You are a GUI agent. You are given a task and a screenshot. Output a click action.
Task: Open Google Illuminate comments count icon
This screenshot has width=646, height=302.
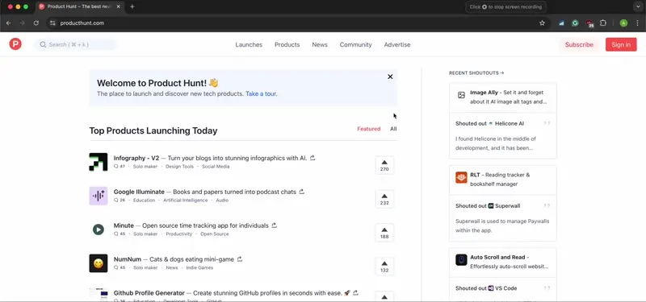(116, 200)
